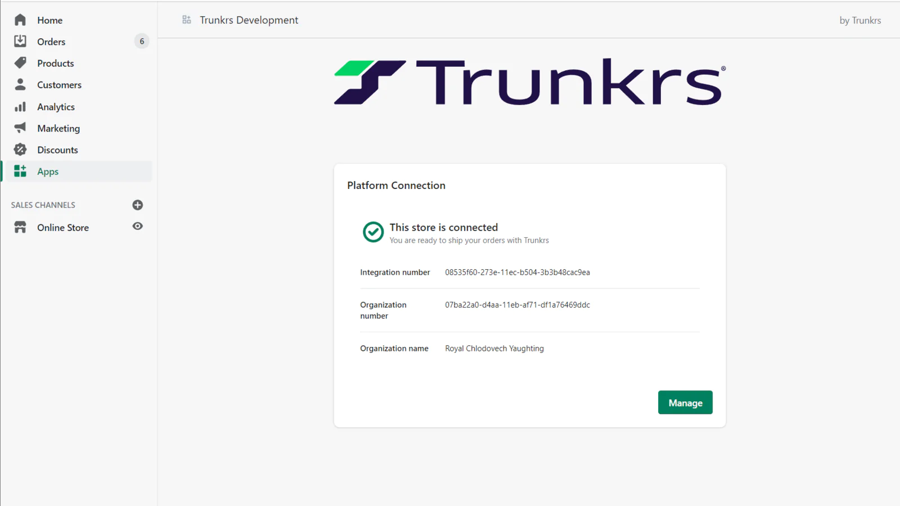The image size is (900, 506).
Task: Click the Customers person icon
Action: (20, 84)
